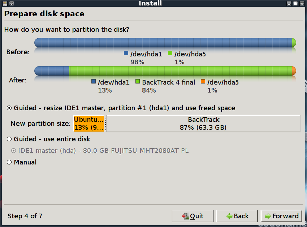Click the BackTrack 87% (63.3 GB) partition block
The height and width of the screenshot is (227, 307).
tap(203, 124)
